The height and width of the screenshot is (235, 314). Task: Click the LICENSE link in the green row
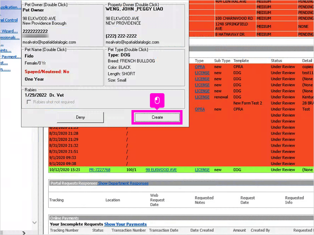pos(202,170)
